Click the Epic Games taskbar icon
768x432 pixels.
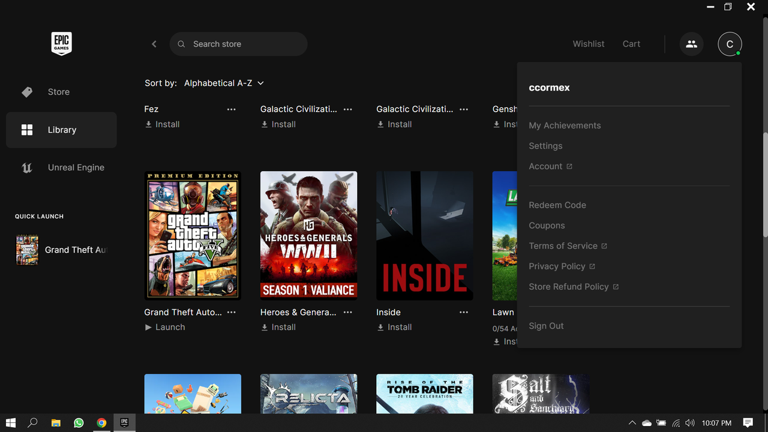[x=124, y=423]
